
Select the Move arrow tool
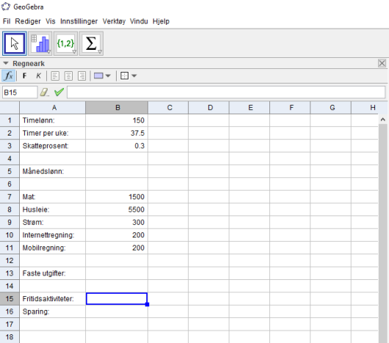tap(15, 43)
